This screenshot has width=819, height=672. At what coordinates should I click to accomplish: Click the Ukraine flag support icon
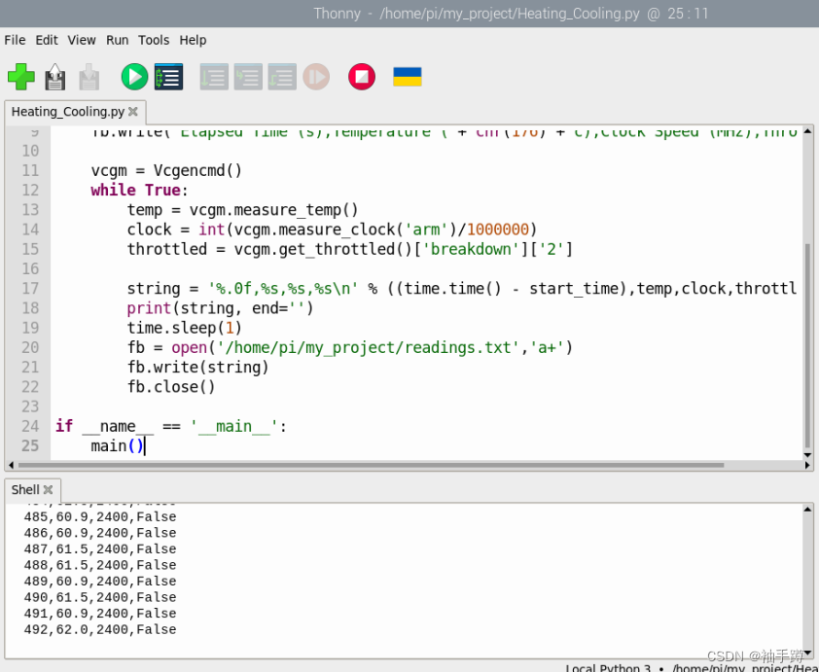tap(408, 77)
